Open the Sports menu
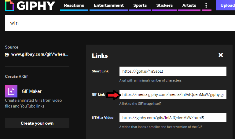 (140, 5)
